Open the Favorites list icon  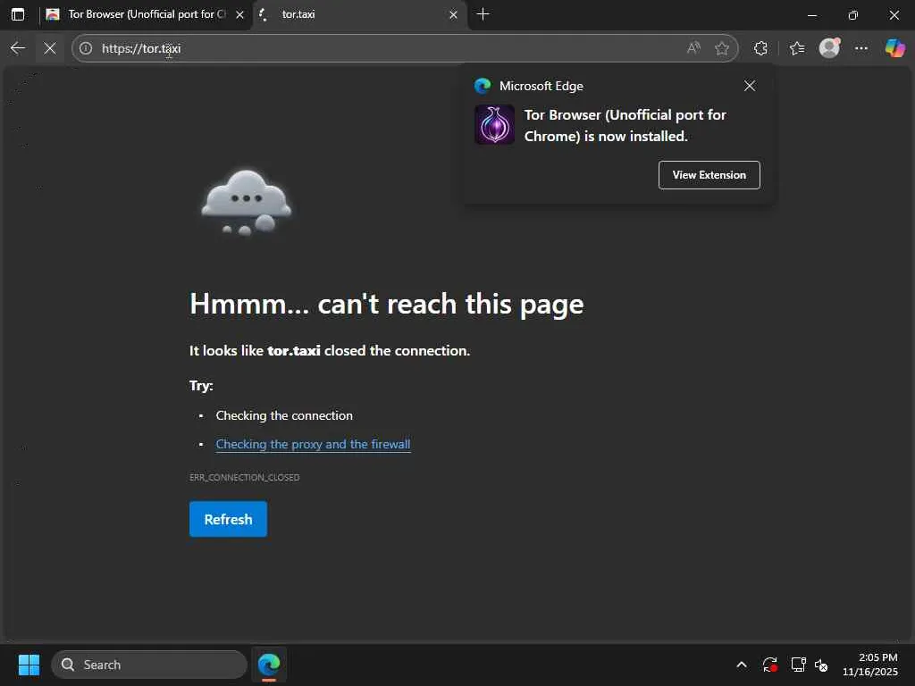click(796, 48)
